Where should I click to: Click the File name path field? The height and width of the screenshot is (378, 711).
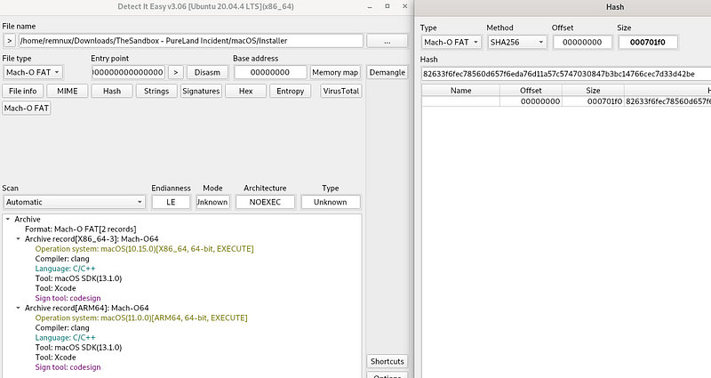click(x=191, y=41)
